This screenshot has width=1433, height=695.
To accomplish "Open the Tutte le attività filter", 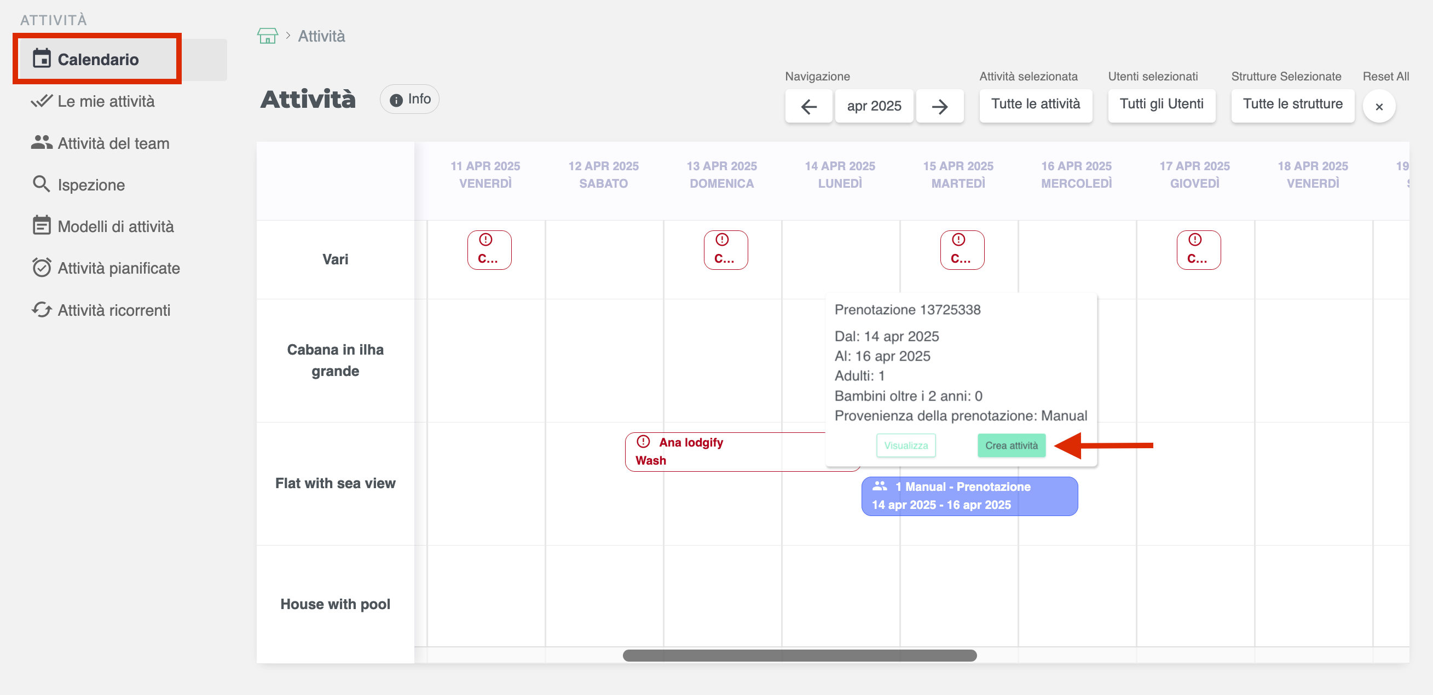I will click(1035, 104).
